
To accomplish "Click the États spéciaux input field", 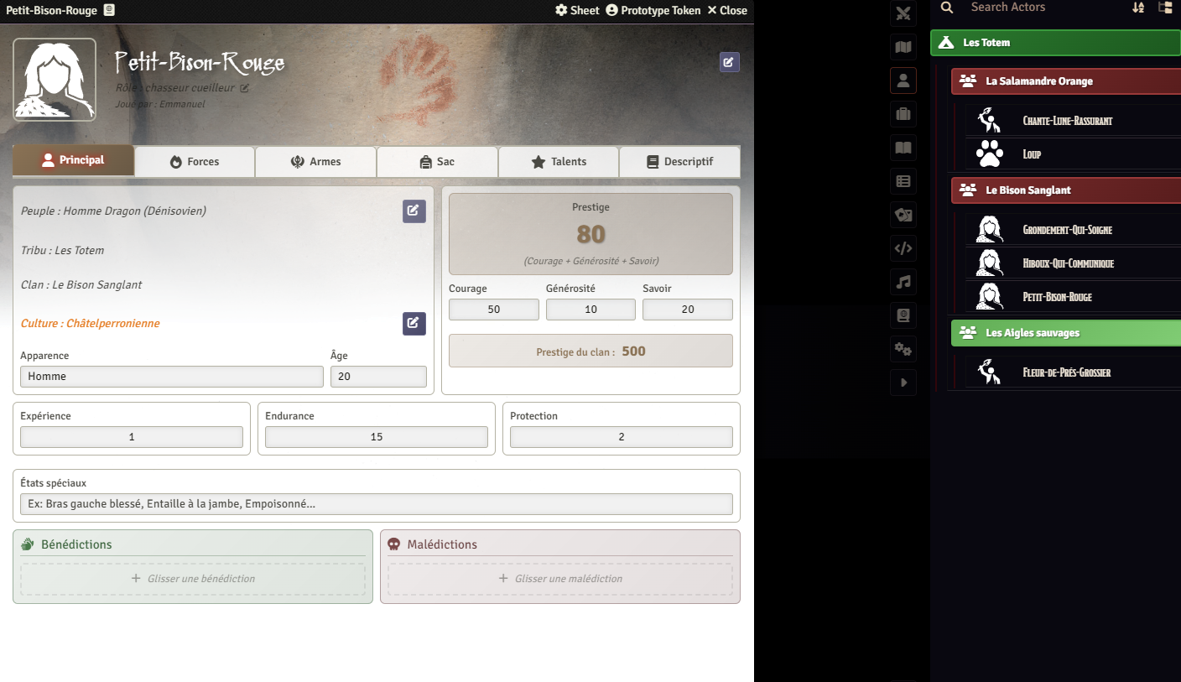I will (x=376, y=504).
